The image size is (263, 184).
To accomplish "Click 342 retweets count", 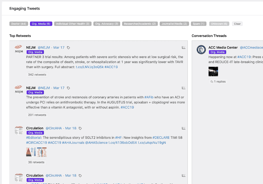I will [x=37, y=75].
